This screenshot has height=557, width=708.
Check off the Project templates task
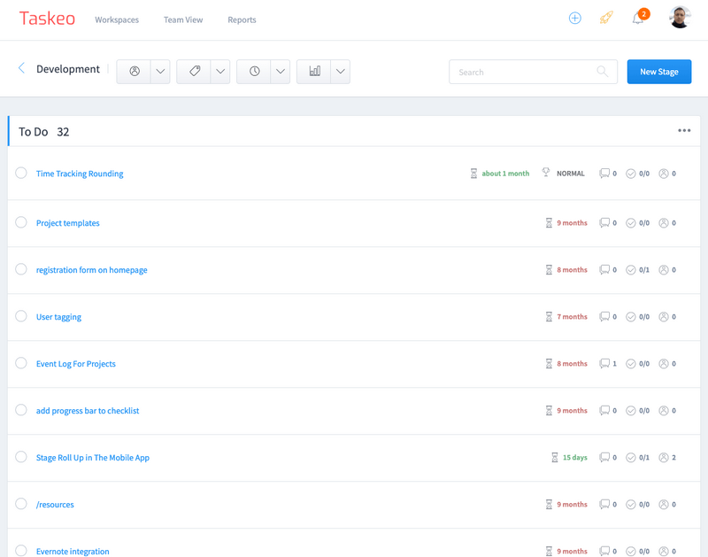[x=21, y=222]
